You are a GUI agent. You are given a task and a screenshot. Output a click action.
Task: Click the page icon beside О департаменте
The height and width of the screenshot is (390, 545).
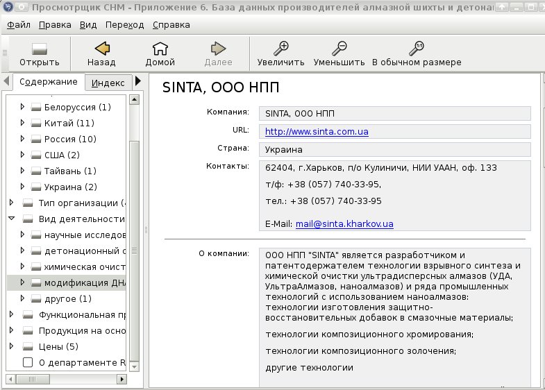(x=28, y=362)
